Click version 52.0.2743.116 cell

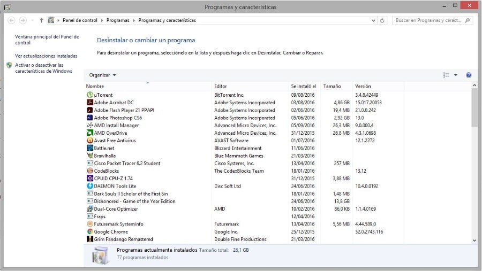[369, 232]
